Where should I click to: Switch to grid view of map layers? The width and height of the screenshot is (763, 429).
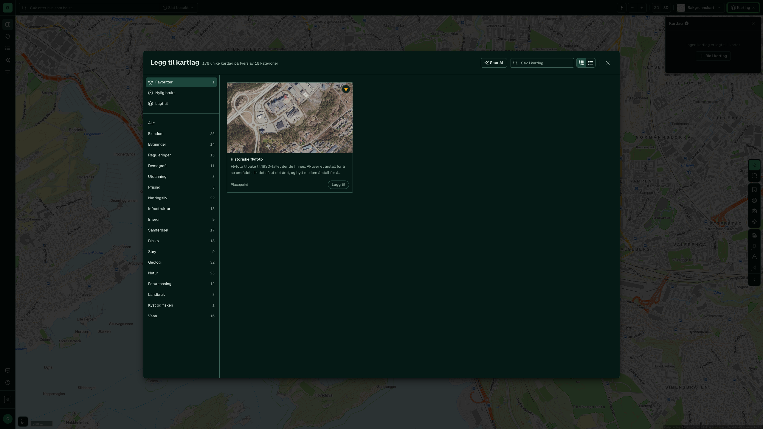581,63
